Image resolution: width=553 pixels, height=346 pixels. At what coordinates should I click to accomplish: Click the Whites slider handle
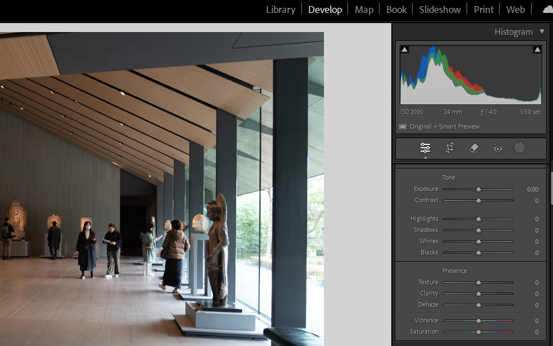tap(478, 242)
